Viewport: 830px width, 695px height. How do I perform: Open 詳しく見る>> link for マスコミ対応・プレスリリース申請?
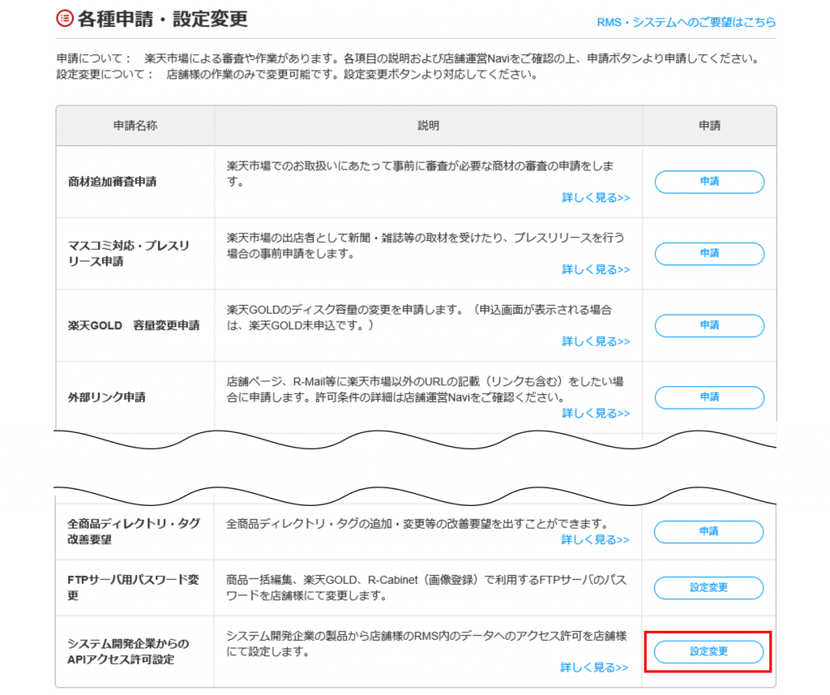pos(596,269)
